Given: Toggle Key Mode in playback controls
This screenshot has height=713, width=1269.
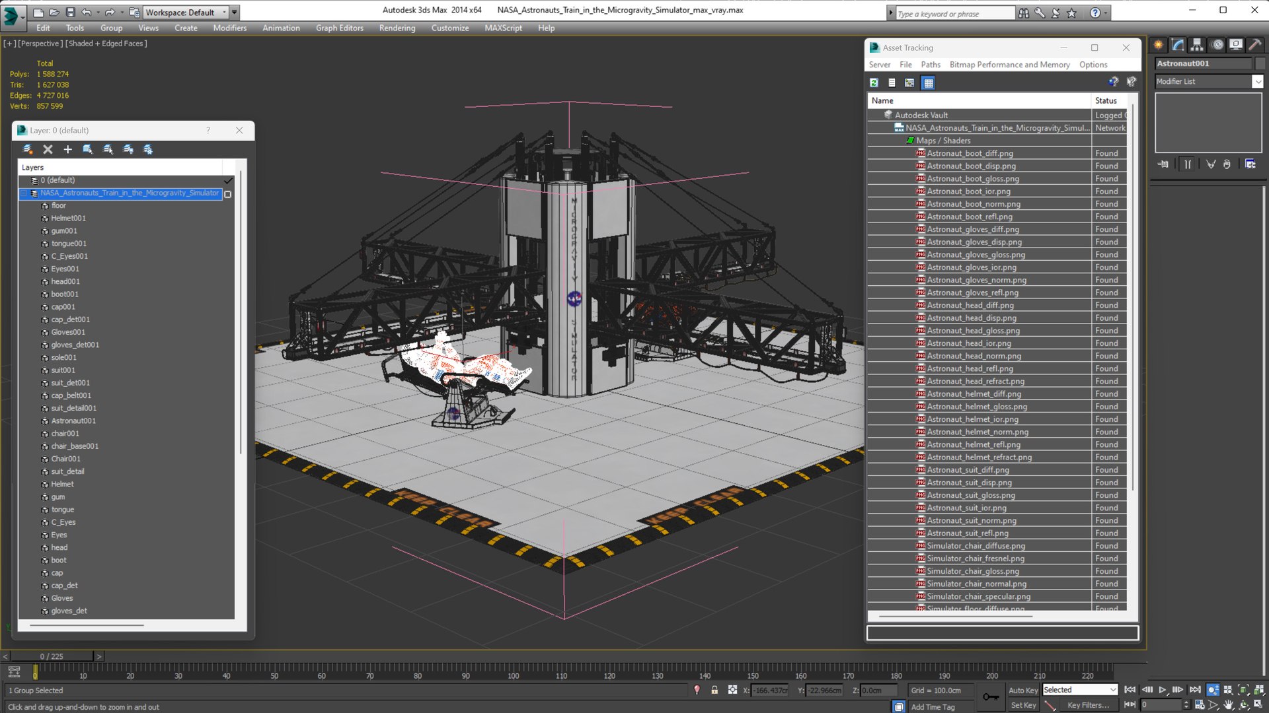Looking at the screenshot, I should click(1130, 705).
